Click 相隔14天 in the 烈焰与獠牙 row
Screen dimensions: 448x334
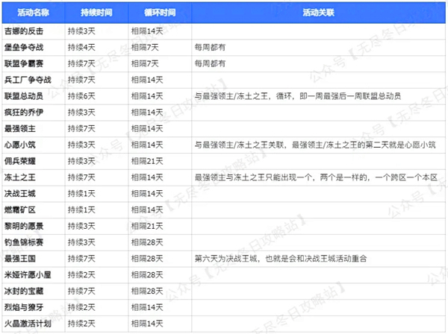(147, 307)
